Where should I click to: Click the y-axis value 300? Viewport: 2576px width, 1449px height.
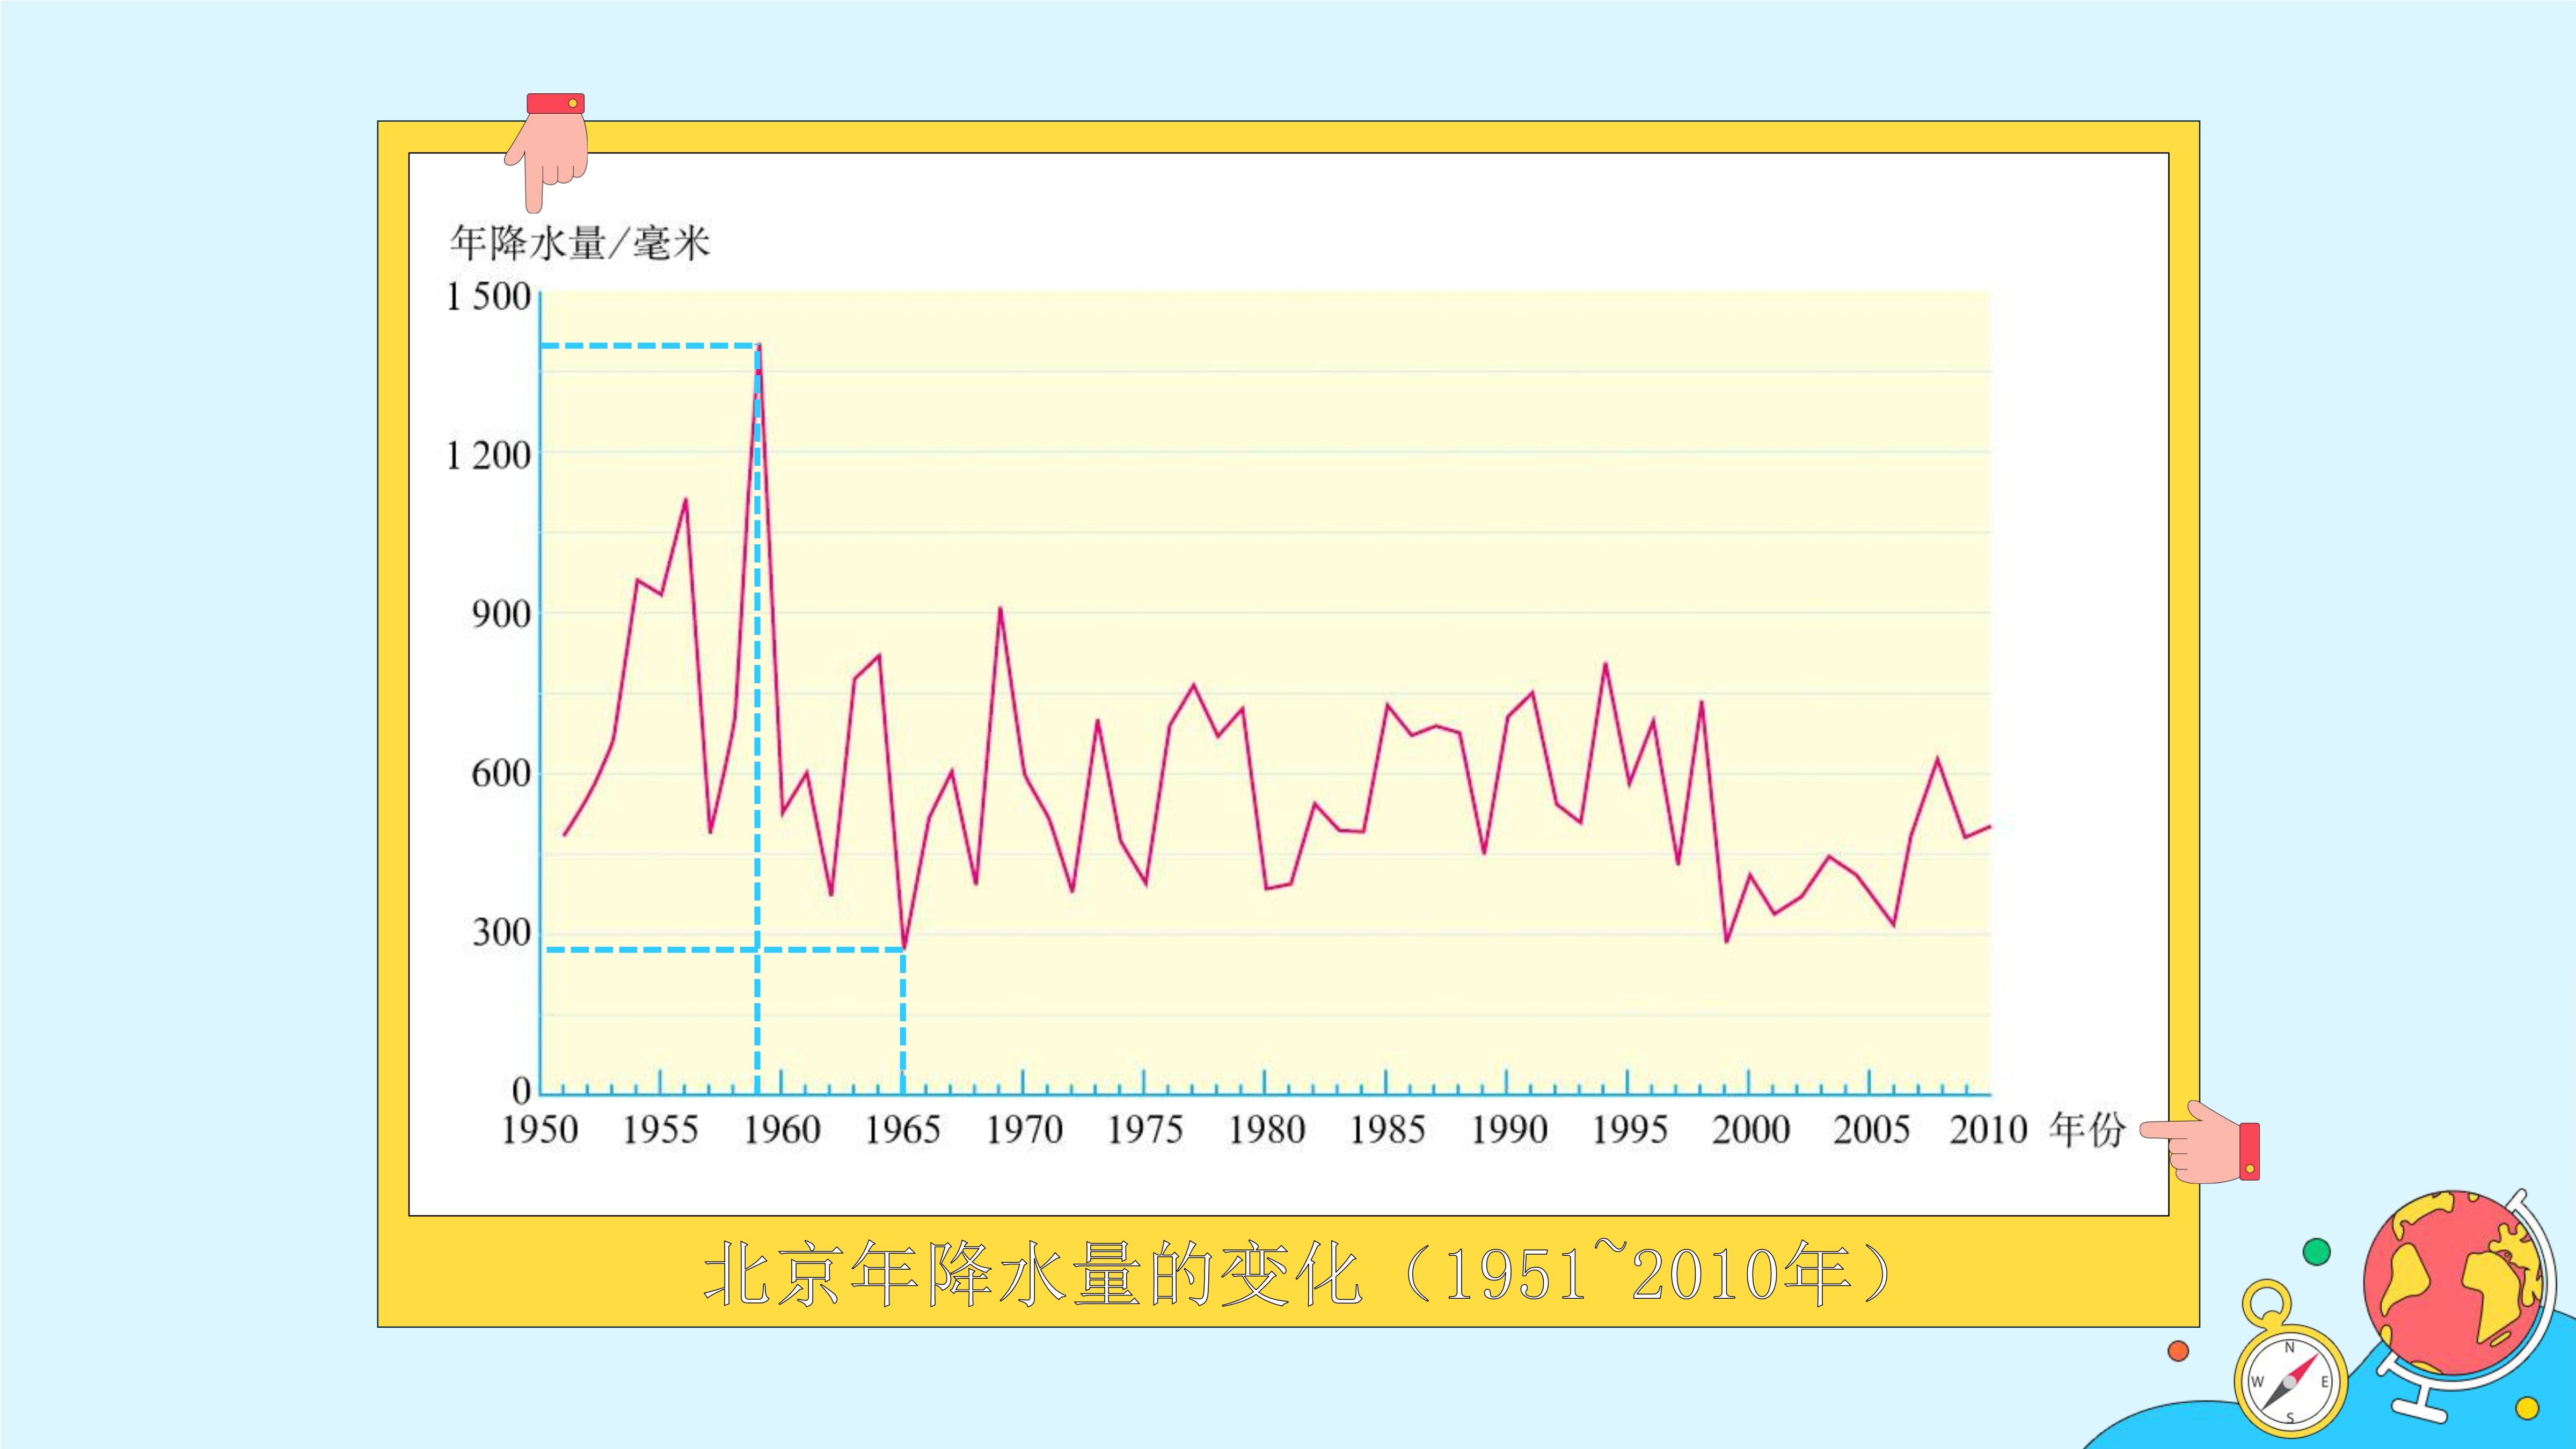click(501, 932)
